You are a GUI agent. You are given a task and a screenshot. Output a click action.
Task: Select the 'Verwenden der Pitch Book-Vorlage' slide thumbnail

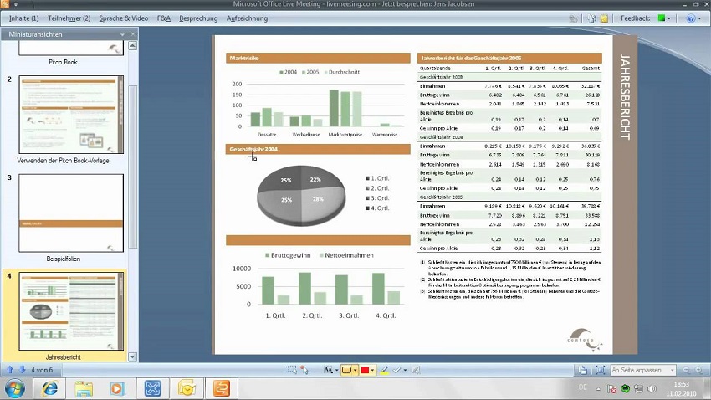(x=71, y=115)
